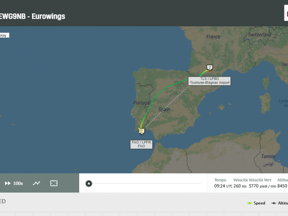Click the FAO / LPFR airport label

coord(141,144)
